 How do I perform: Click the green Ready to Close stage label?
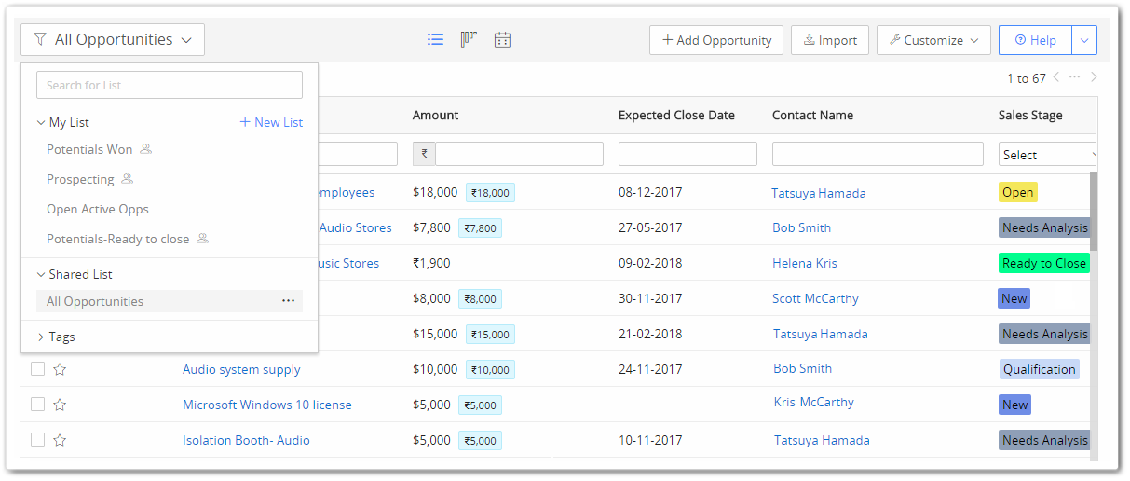(1043, 263)
